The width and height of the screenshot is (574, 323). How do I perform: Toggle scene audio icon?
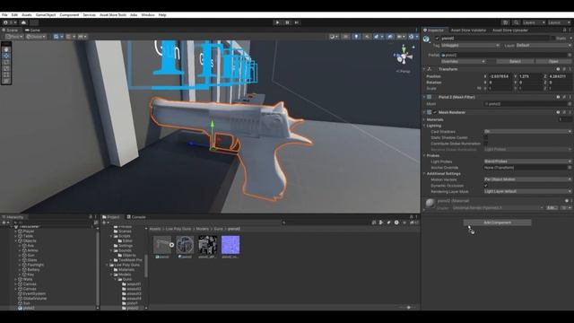click(x=367, y=37)
